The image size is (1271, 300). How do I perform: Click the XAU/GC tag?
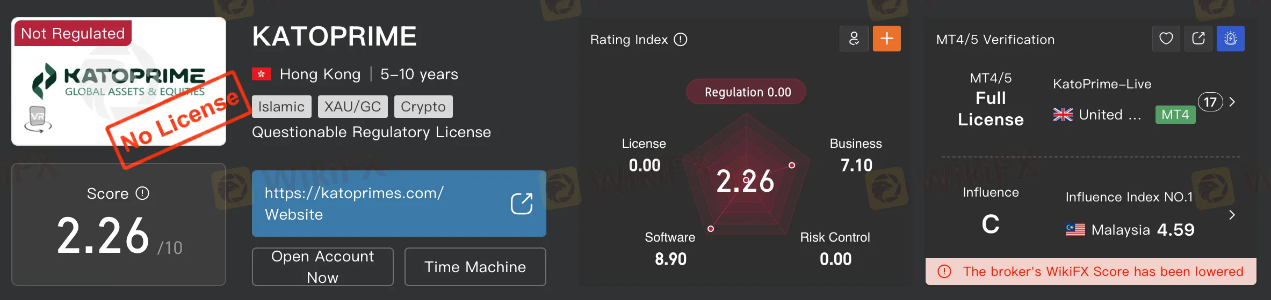coord(352,107)
